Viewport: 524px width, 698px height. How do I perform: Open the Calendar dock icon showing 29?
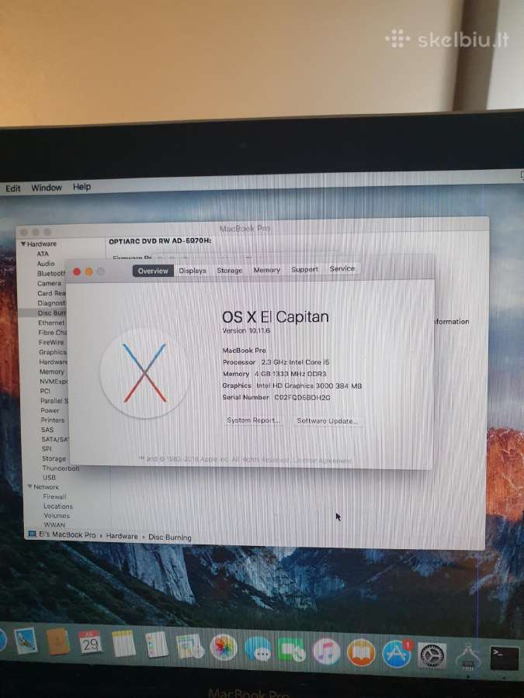[89, 642]
